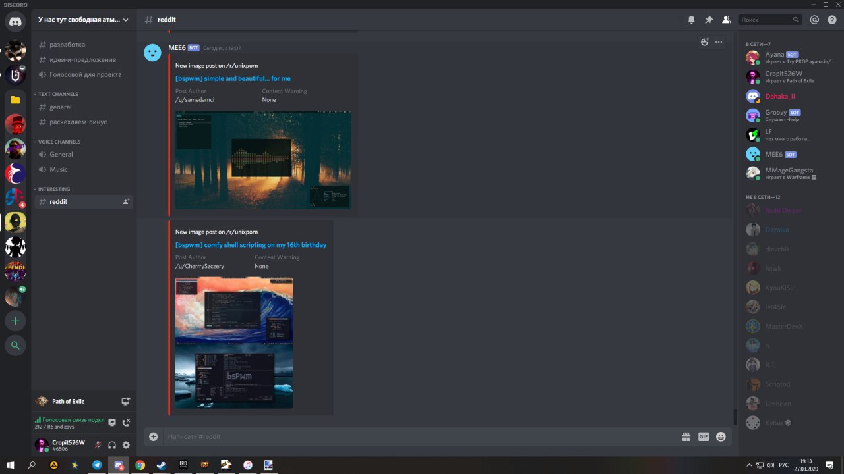Attach a file with the plus button

[153, 436]
